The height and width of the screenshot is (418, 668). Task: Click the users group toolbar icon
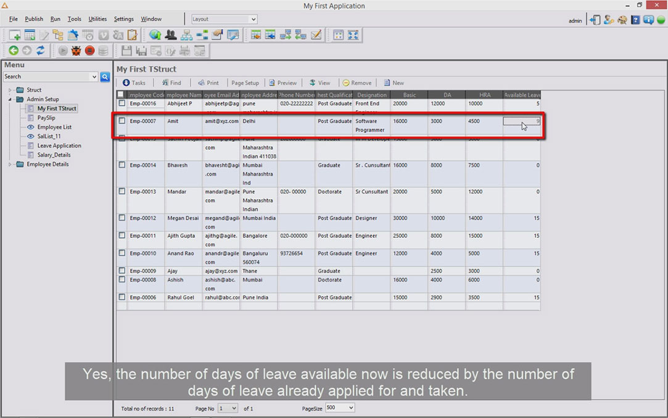pyautogui.click(x=171, y=35)
